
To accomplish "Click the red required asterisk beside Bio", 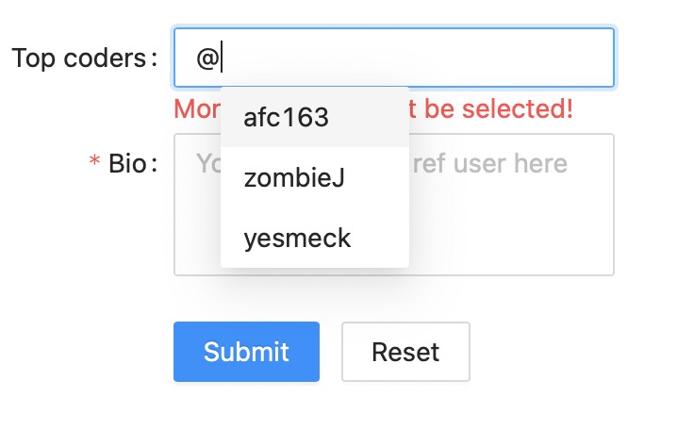I will tap(94, 164).
